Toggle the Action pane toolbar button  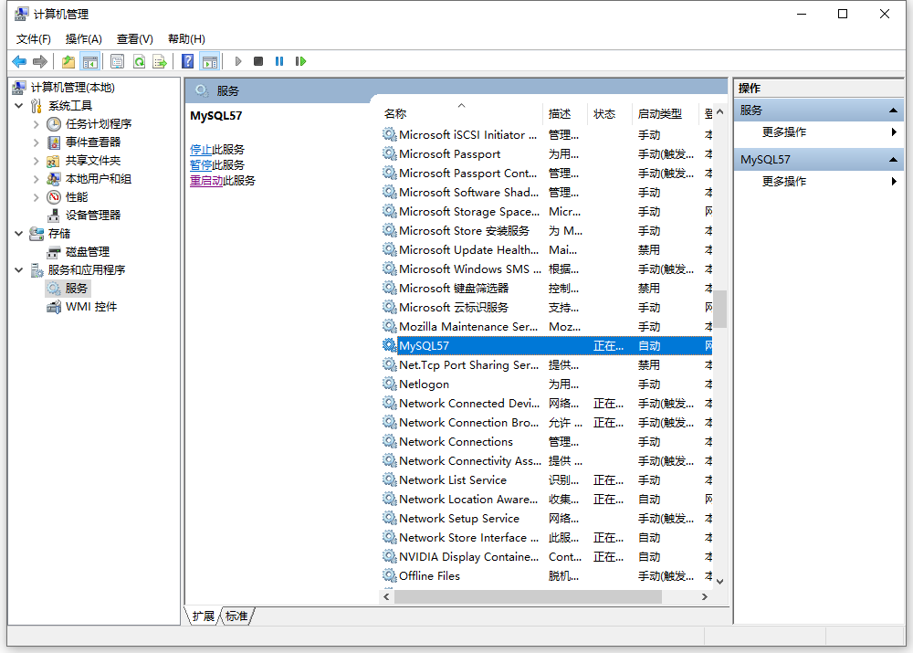[x=210, y=61]
